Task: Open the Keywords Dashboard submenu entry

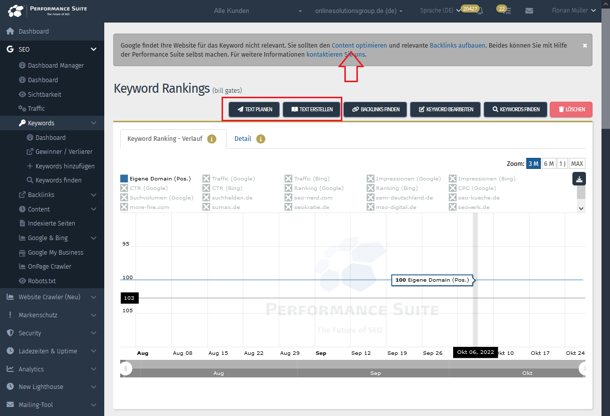Action: 50,137
